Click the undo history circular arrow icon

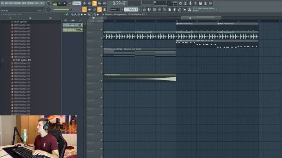(x=180, y=3)
